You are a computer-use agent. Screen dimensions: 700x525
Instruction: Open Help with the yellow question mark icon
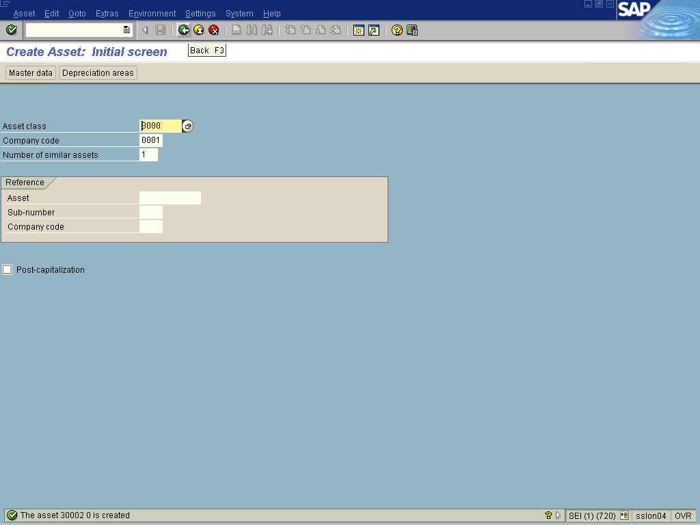tap(396, 30)
